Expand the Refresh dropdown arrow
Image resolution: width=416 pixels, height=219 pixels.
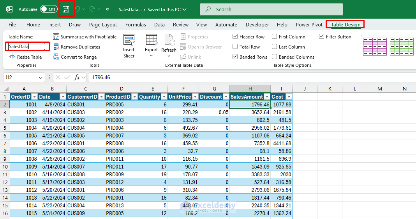169,56
